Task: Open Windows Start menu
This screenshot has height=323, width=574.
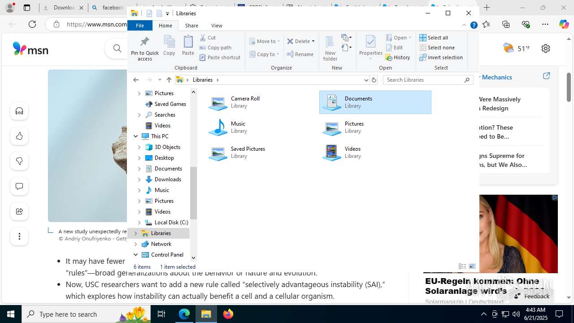Action: tap(11, 314)
